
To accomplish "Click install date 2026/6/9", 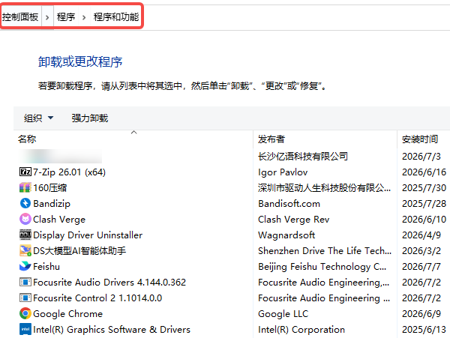I will [x=421, y=313].
